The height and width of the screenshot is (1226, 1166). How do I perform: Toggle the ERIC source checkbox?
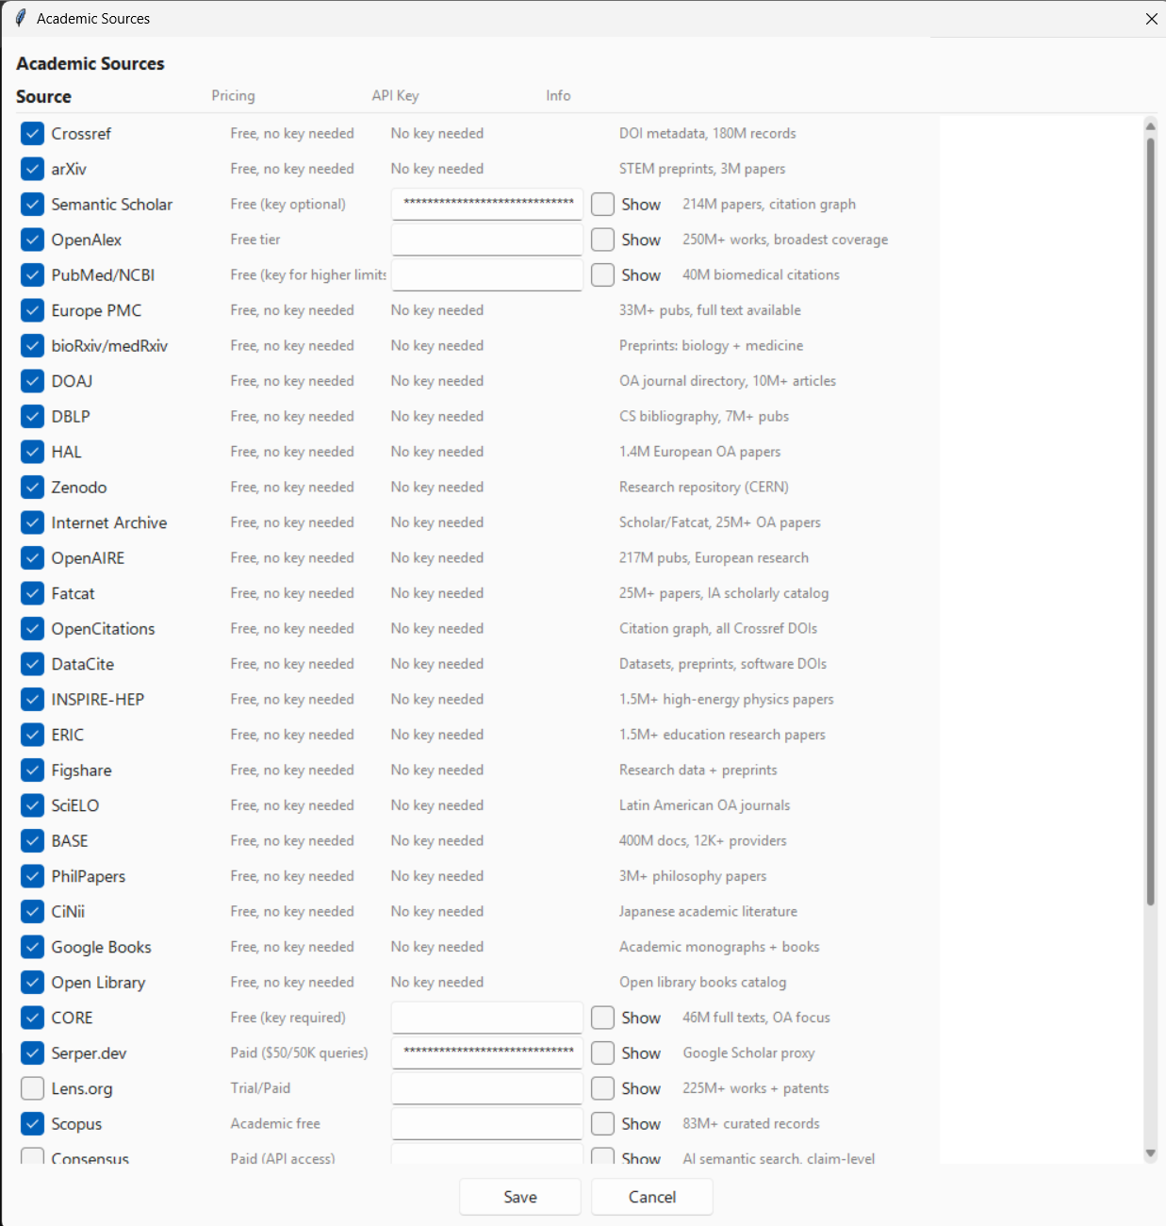32,735
